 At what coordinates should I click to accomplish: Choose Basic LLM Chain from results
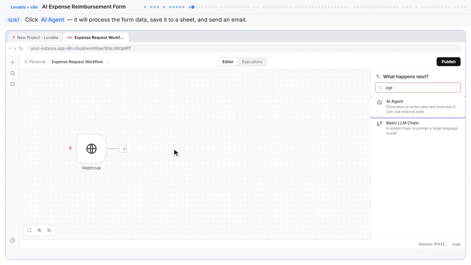click(418, 128)
